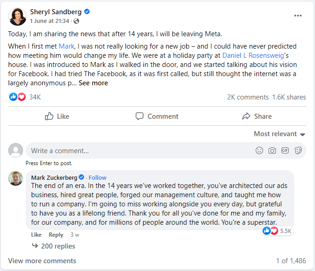Click the 5.5K reactions on Mark's comment
This screenshot has height=271, width=315.
pos(278,231)
